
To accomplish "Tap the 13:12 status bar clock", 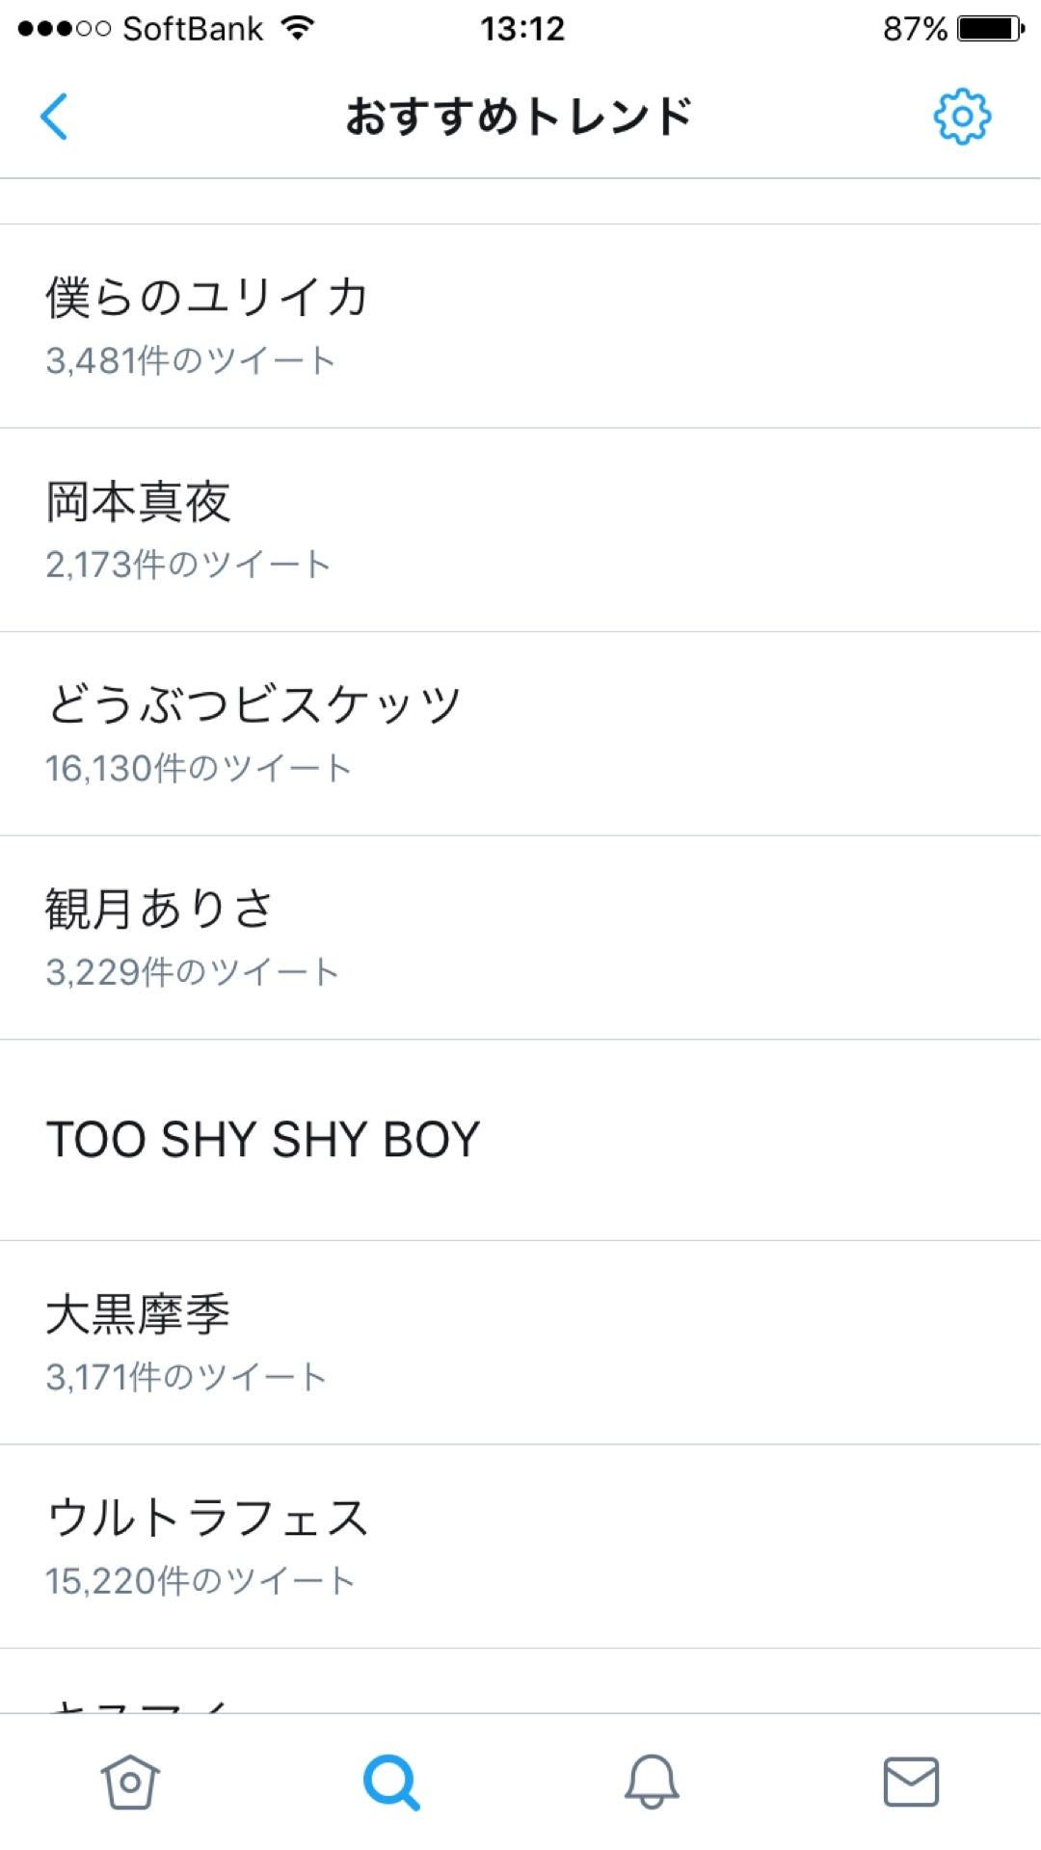I will coord(521,29).
